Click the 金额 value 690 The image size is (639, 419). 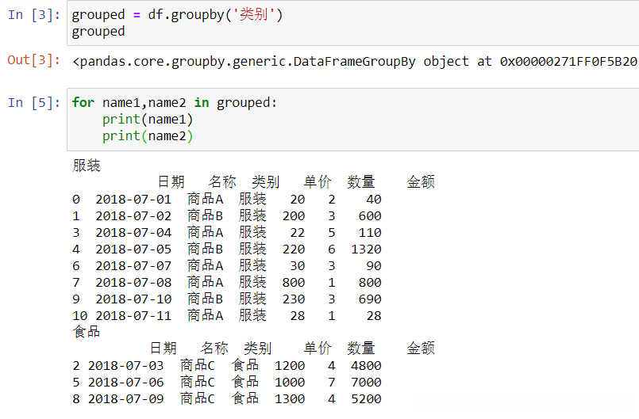click(x=370, y=299)
